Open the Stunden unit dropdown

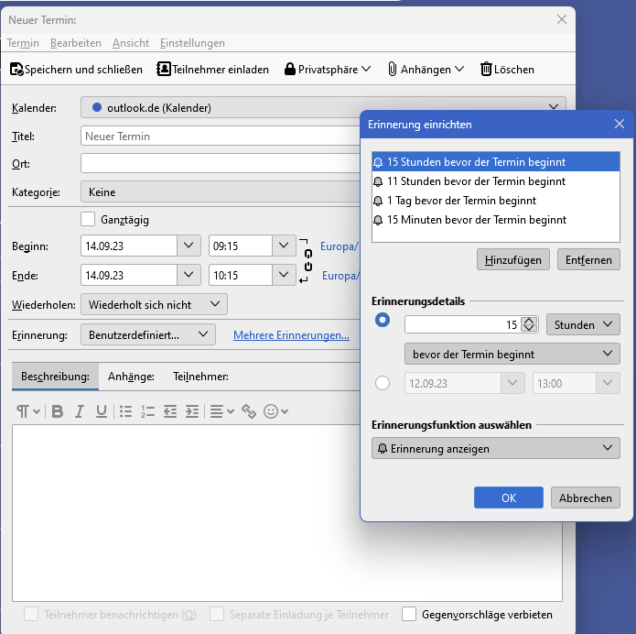[583, 324]
